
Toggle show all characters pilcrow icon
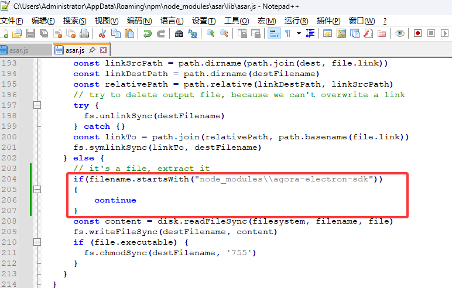[287, 33]
